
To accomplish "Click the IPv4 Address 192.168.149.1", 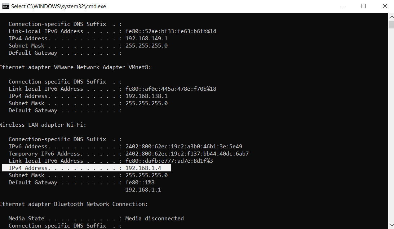I will tap(146, 38).
